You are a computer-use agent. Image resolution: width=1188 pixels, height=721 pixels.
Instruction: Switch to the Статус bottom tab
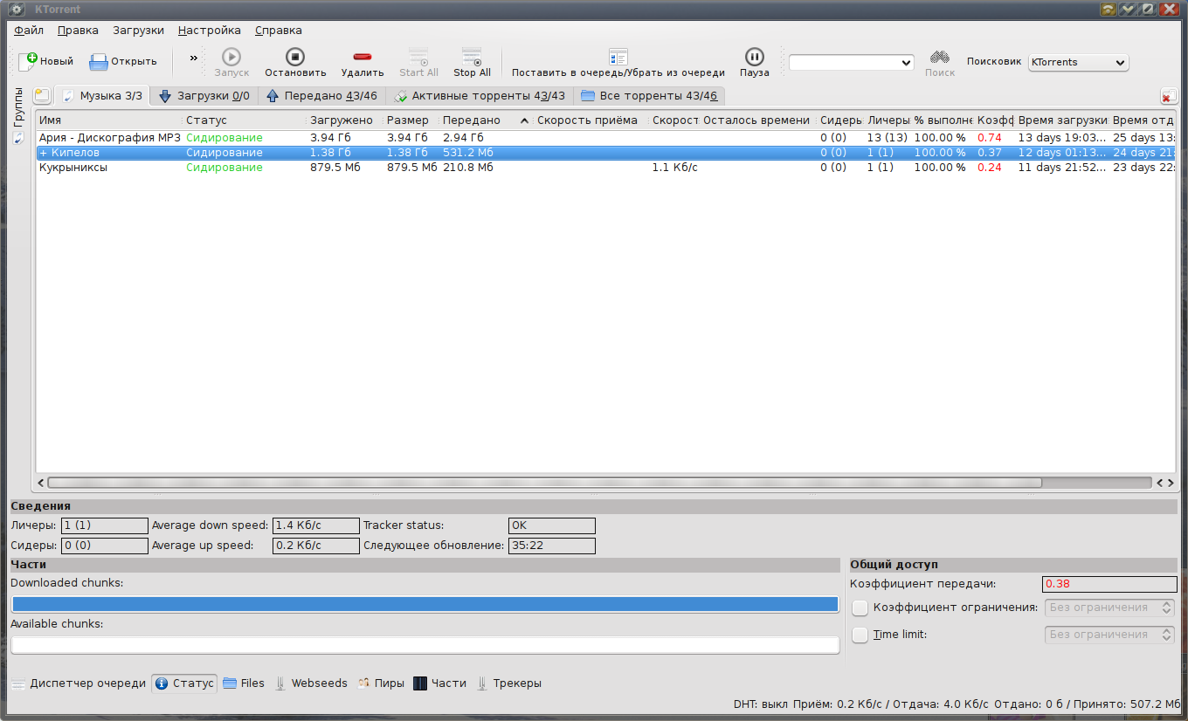point(184,683)
